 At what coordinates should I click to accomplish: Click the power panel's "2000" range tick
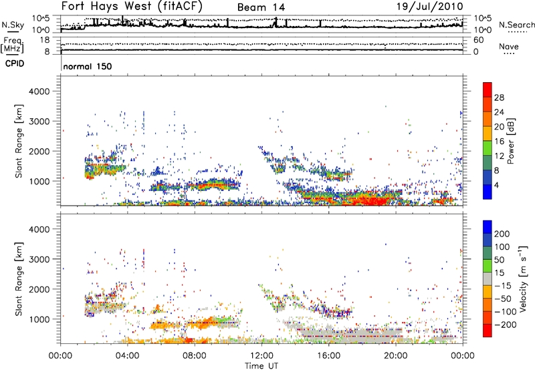tap(39, 151)
